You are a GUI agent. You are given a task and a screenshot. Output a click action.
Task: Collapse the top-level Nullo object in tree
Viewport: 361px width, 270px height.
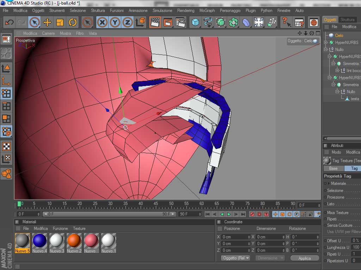[x=326, y=50]
